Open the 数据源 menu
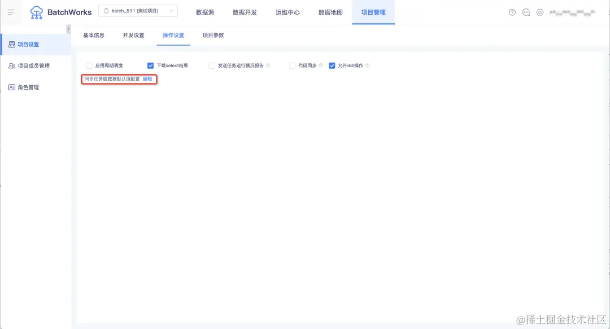610x329 pixels. (205, 12)
